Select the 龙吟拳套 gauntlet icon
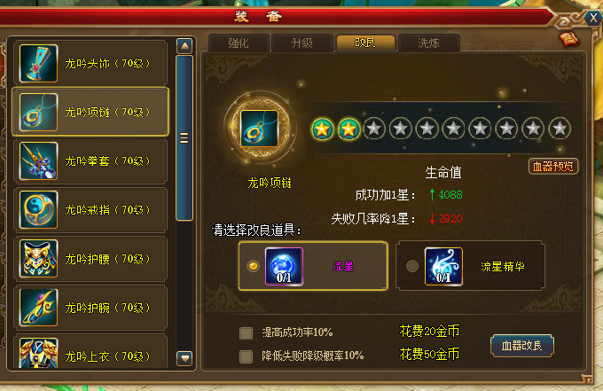Viewport: 603px width, 391px height. [38, 160]
